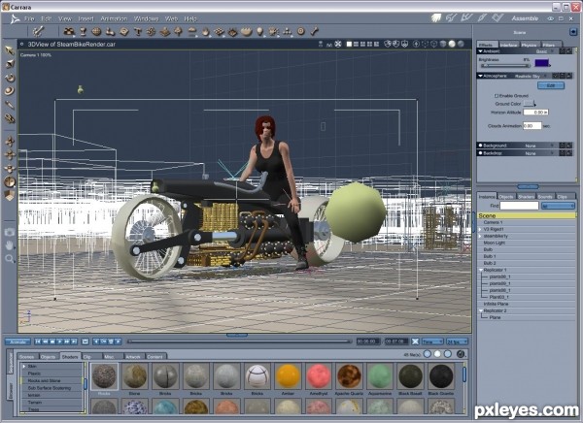Click the X icon next to time fields
The height and width of the screenshot is (423, 583).
(415, 342)
